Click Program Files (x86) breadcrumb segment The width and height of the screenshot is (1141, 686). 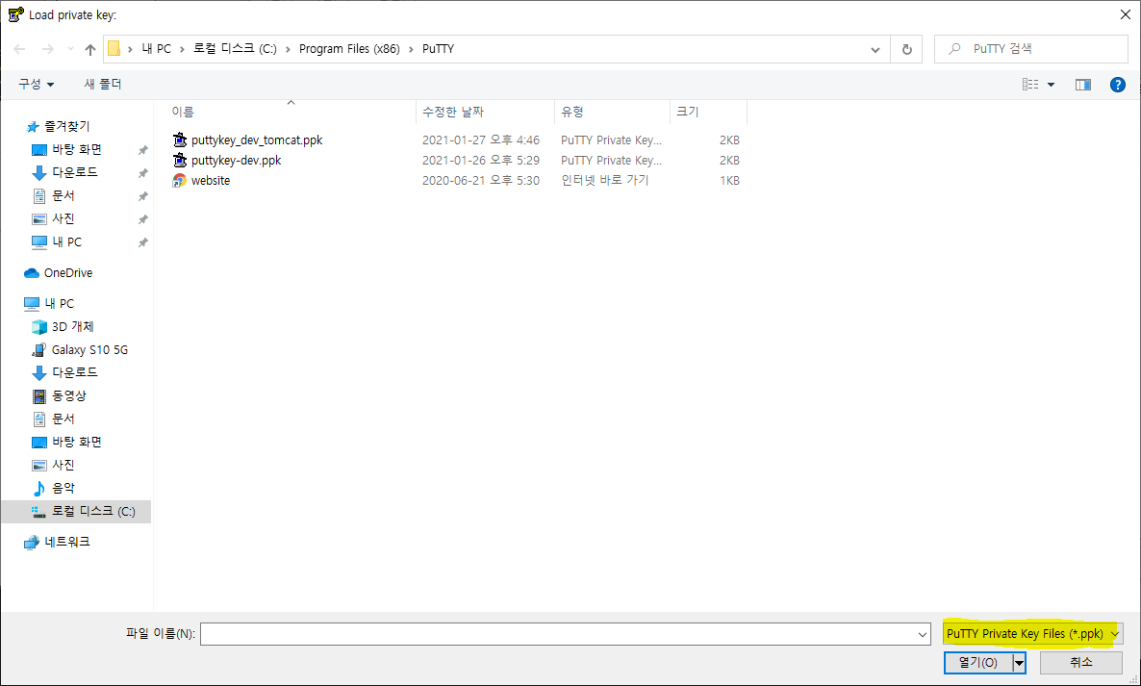tap(349, 49)
